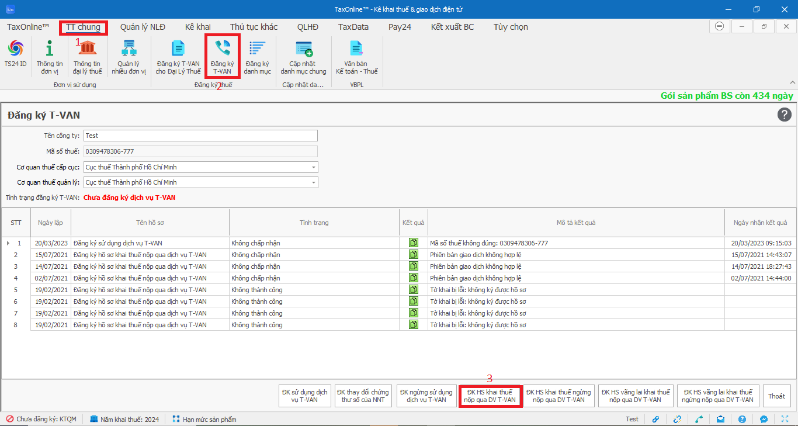This screenshot has height=426, width=798.
Task: View result file icon for row 1
Action: coord(414,243)
